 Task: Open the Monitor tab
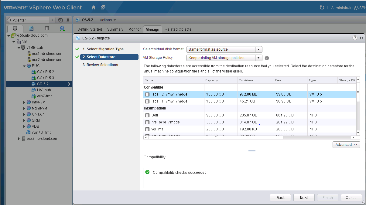coord(135,29)
